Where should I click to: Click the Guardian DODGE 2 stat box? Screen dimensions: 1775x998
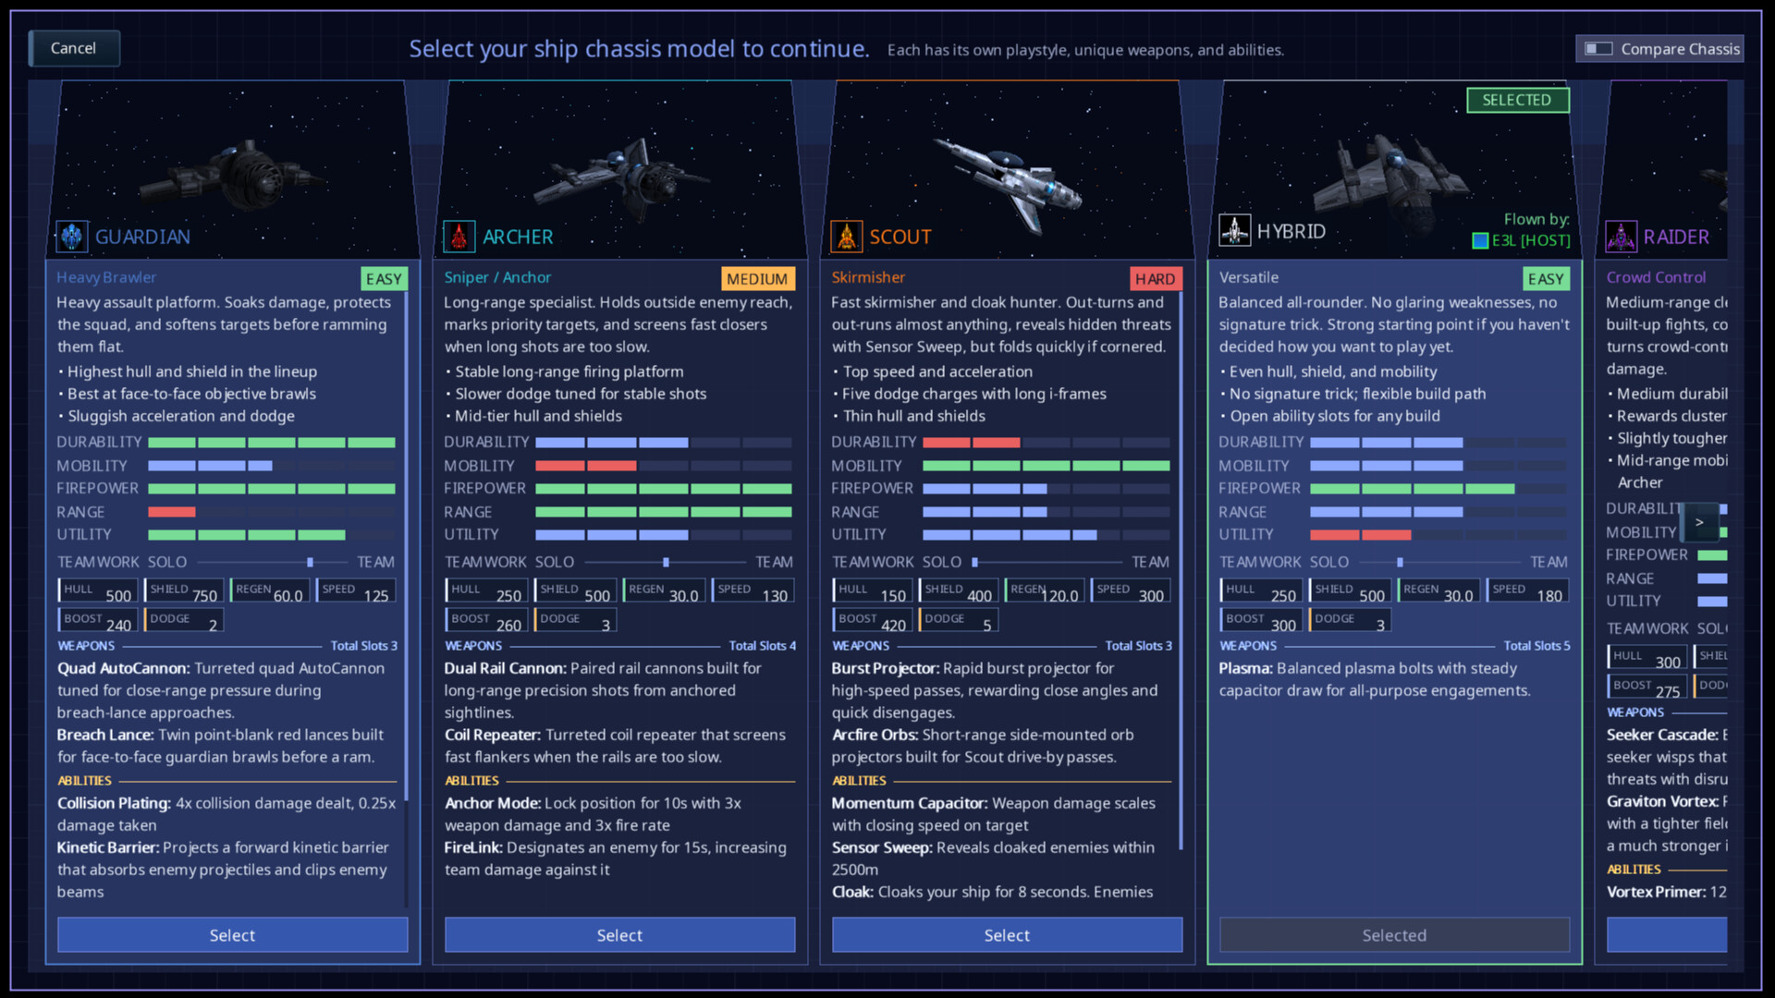pos(184,621)
